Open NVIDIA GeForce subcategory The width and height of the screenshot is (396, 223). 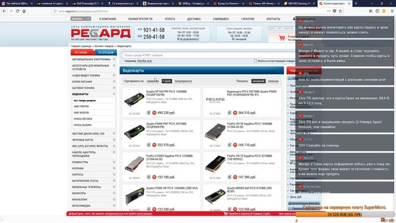pyautogui.click(x=83, y=119)
